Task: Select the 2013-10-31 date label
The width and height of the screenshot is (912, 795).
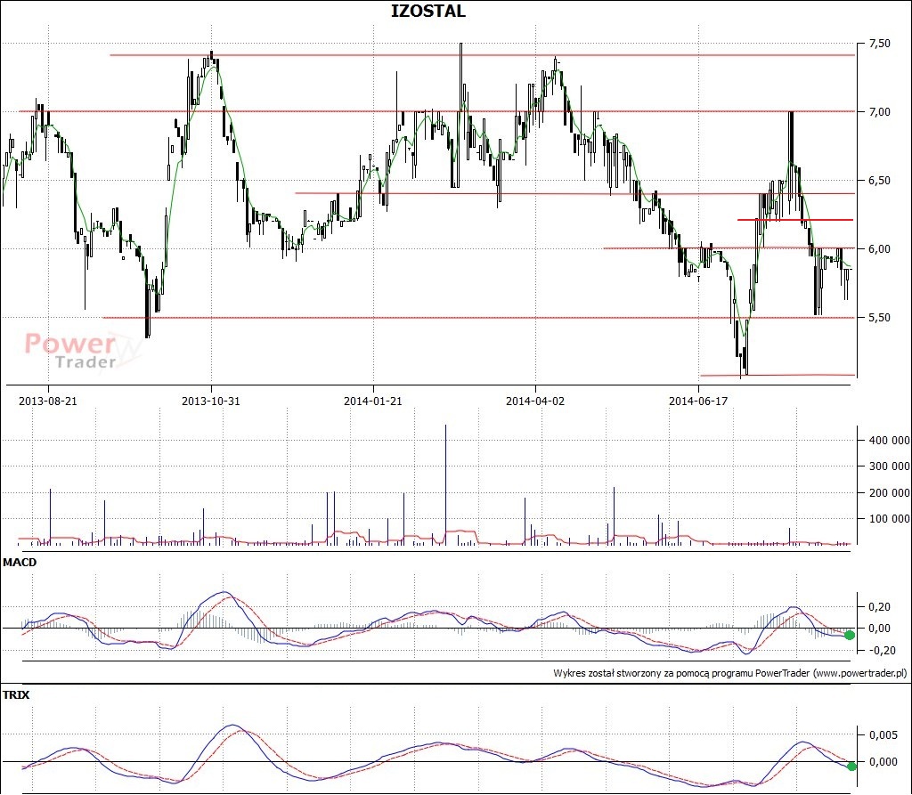Action: [210, 402]
